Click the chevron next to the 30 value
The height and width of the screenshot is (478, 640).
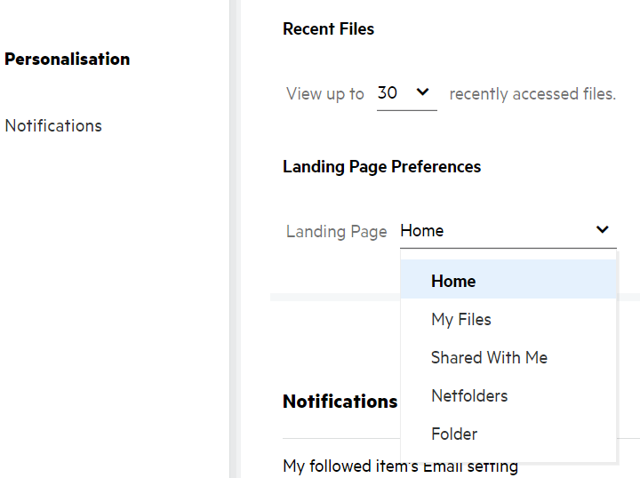pos(422,92)
